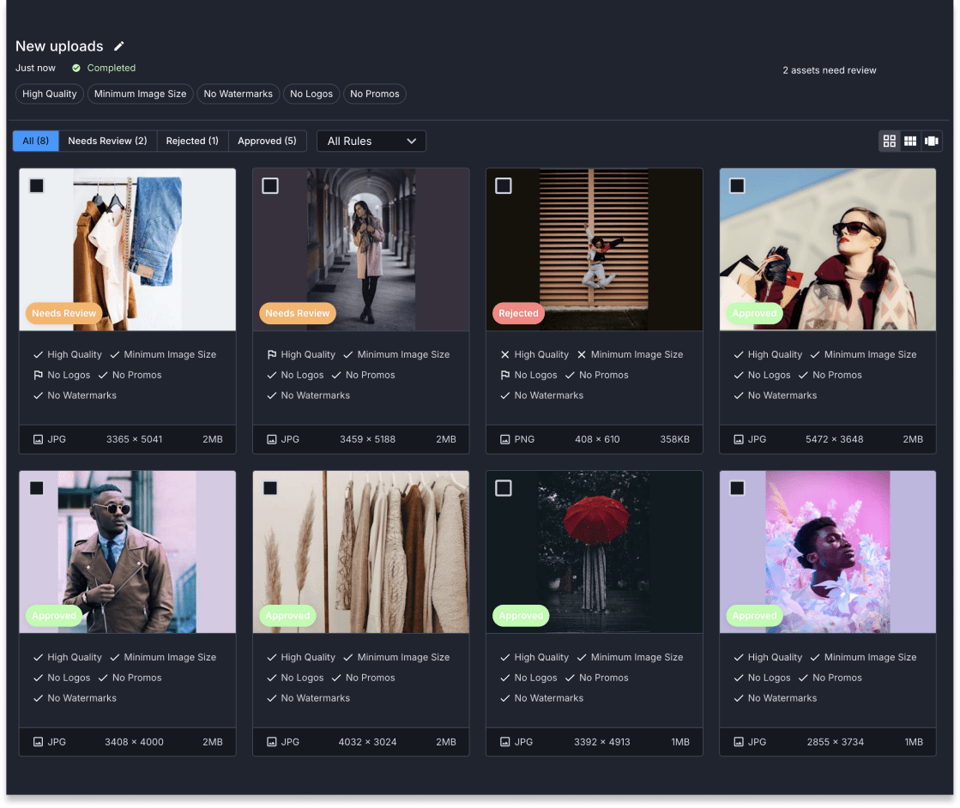Switch to large grid view icon

(889, 141)
